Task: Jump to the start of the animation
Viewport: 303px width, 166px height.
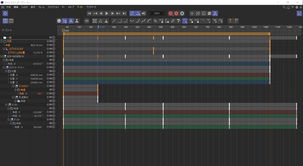Action: coord(89,13)
